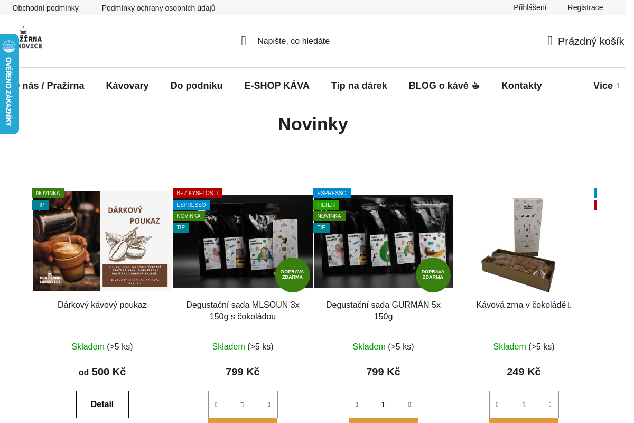Click Doprava zdarma badge on GURMÁN set
This screenshot has width=634, height=423.
(433, 274)
